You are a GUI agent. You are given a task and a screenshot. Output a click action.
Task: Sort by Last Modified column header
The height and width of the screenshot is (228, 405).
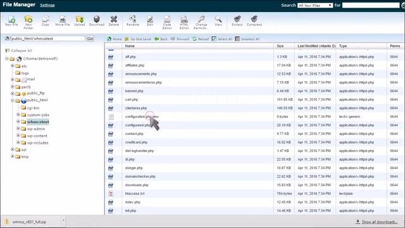[x=316, y=46]
